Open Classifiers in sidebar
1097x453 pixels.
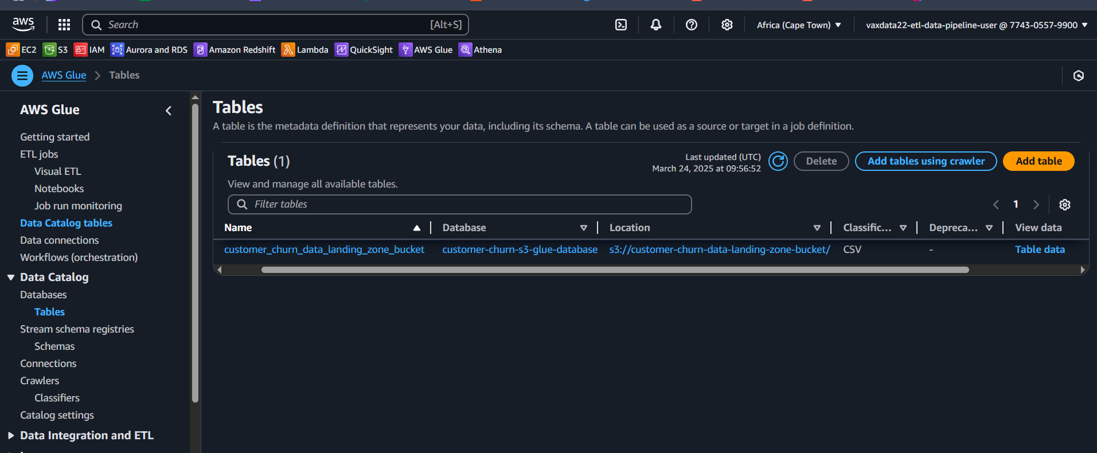coord(57,398)
